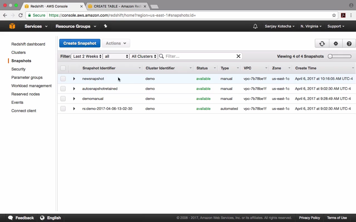Sort by Cluster Identifier column
This screenshot has height=222, width=356.
point(169,68)
